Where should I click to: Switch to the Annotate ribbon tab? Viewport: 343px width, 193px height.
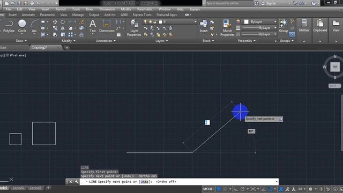pyautogui.click(x=28, y=15)
